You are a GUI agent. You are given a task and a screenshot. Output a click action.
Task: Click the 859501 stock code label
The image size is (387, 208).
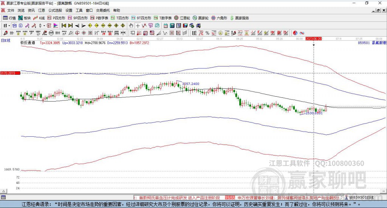[364, 43]
